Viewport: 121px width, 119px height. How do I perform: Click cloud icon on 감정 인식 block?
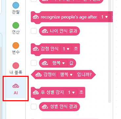36,49
